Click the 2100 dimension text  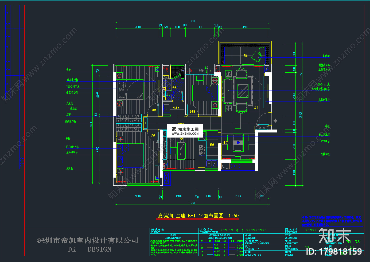(200, 27)
